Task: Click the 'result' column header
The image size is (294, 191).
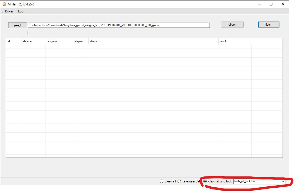Action: (x=235, y=41)
